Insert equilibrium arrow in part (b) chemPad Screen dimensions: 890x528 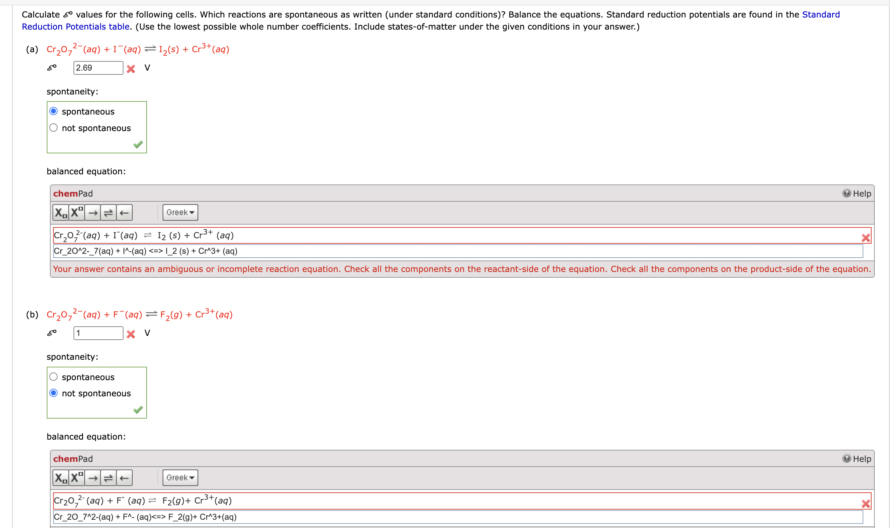pyautogui.click(x=109, y=478)
